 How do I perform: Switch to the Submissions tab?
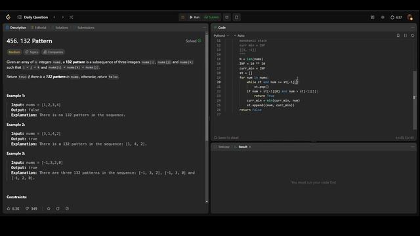84,28
